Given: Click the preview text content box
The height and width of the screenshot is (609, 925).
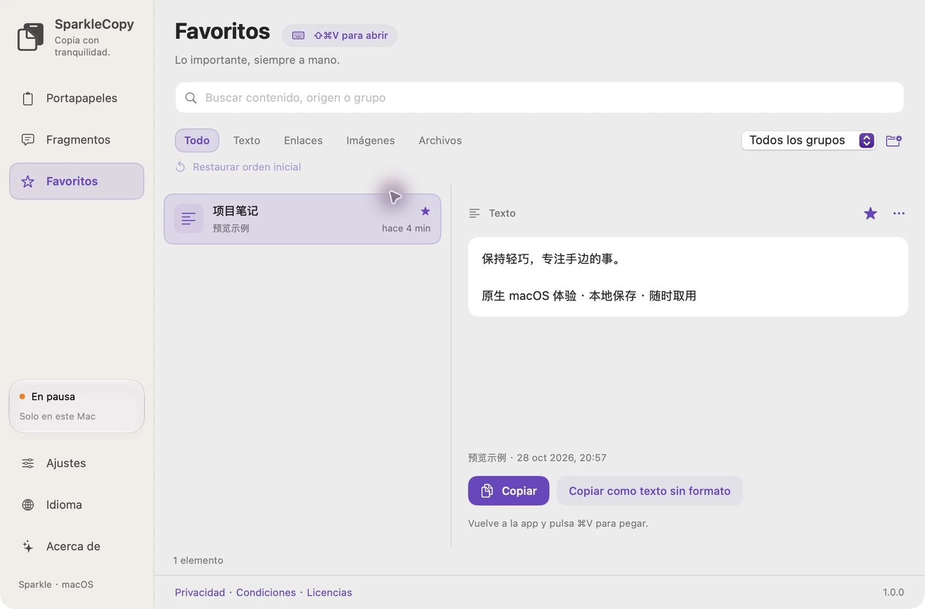Looking at the screenshot, I should [x=688, y=277].
